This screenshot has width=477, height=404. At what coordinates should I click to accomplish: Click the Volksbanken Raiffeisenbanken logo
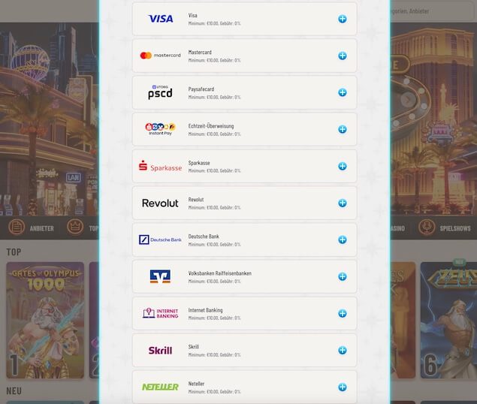point(160,276)
